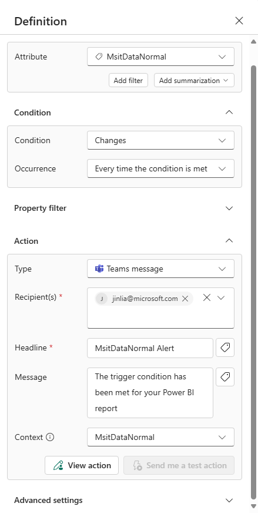Edit the Message text area
The height and width of the screenshot is (513, 258).
tap(150, 393)
